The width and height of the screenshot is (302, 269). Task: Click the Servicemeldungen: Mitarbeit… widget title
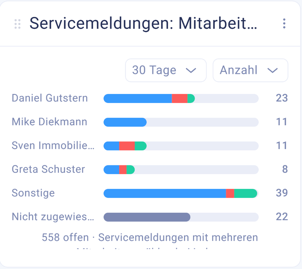(x=143, y=23)
